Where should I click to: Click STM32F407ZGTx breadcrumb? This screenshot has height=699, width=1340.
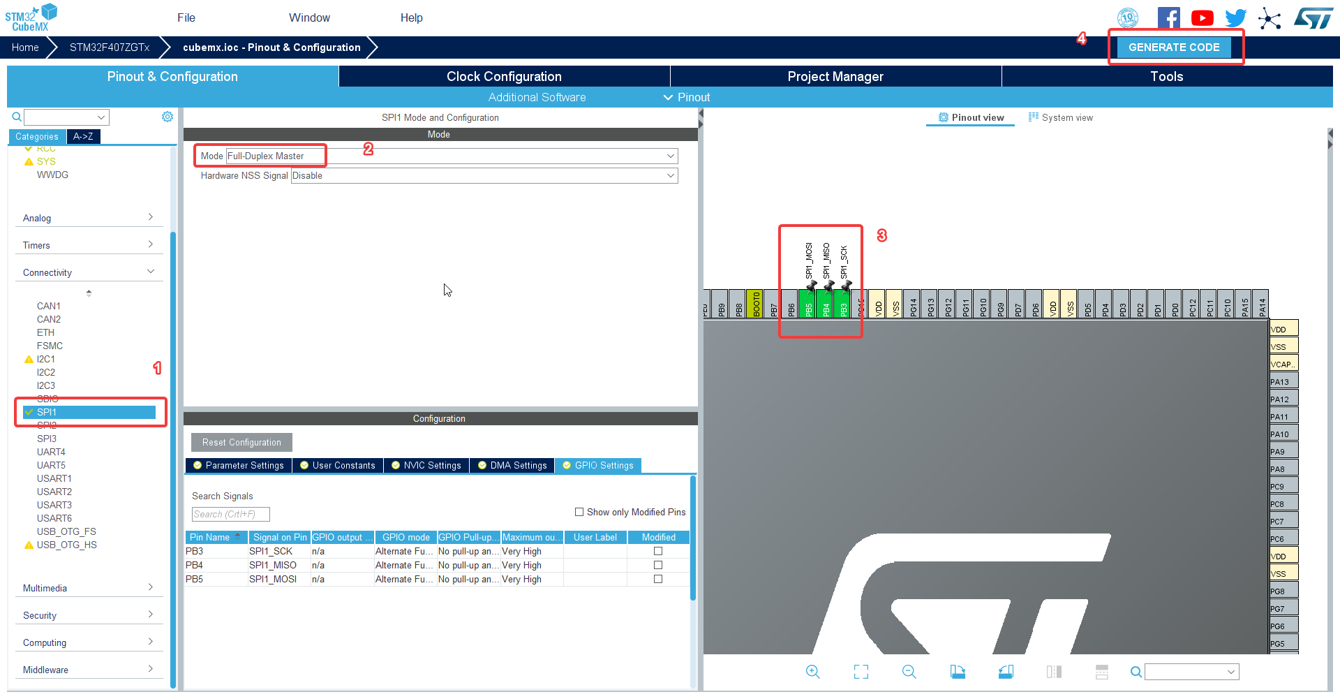tap(110, 47)
